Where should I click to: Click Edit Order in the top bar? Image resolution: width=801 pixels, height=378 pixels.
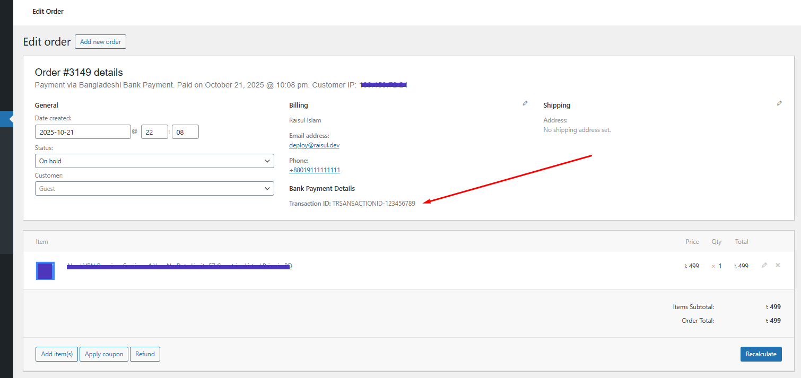[48, 11]
